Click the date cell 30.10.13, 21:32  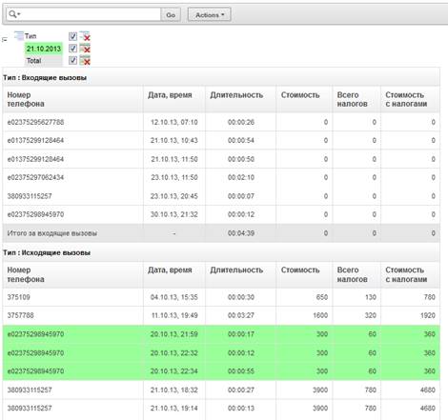[174, 214]
